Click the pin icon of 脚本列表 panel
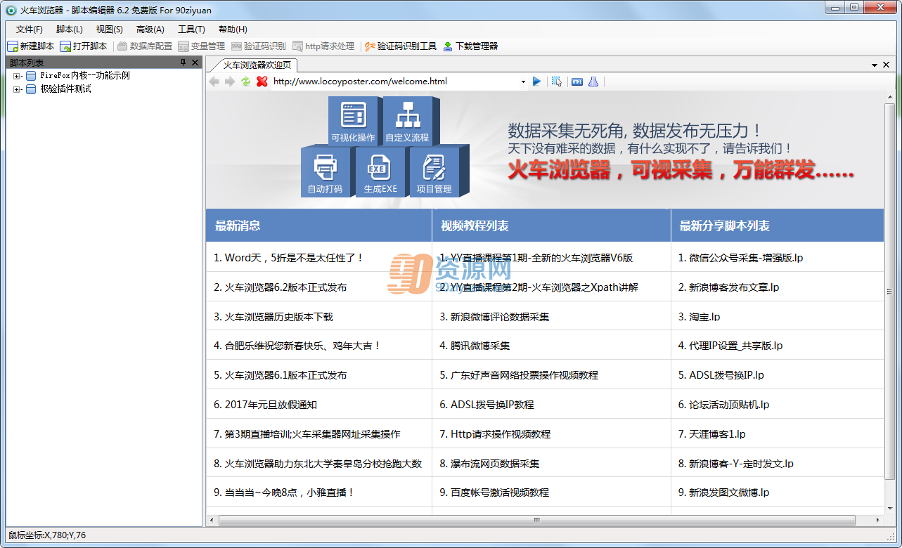Screen dimensions: 902x548 183,63
